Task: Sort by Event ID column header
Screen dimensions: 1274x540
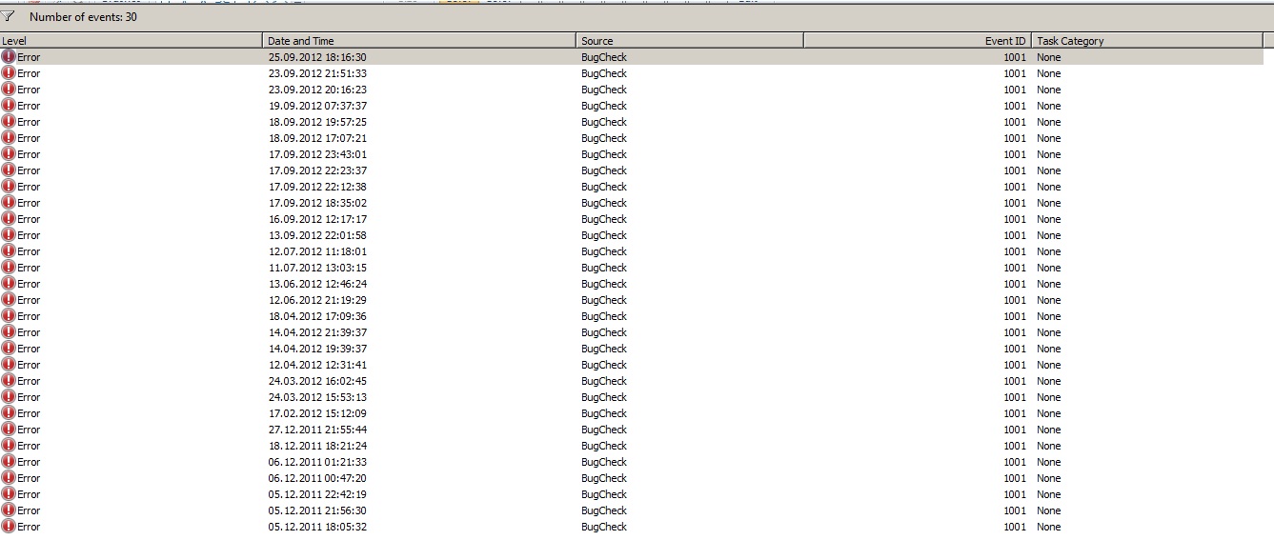Action: point(919,41)
